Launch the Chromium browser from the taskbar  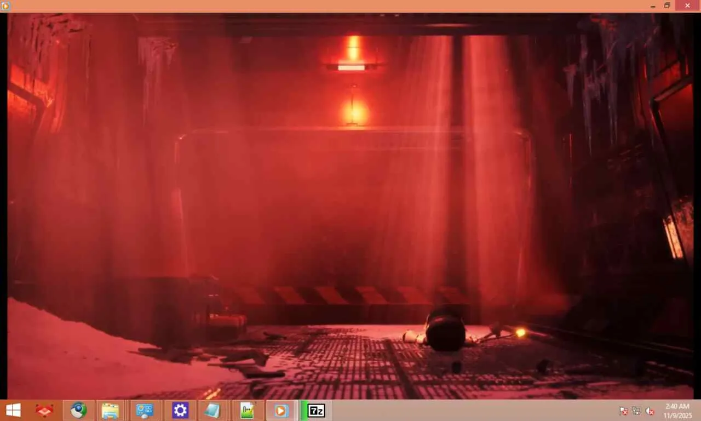point(78,410)
